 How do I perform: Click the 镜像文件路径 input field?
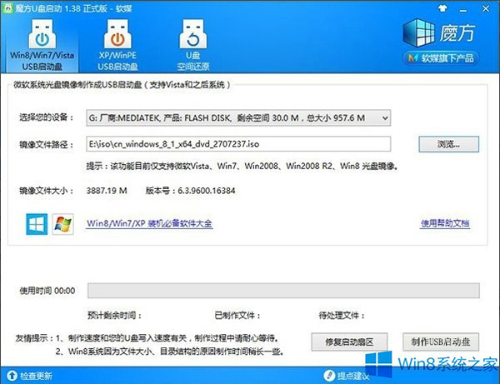(x=238, y=144)
